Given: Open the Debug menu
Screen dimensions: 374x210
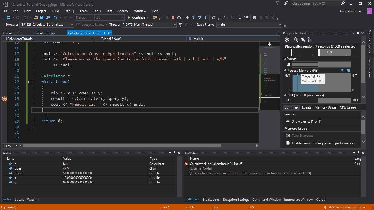Looking at the screenshot, I should click(69, 11).
